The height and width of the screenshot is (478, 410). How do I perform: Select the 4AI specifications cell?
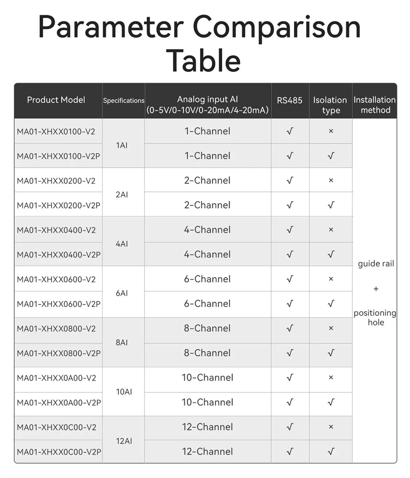(122, 244)
